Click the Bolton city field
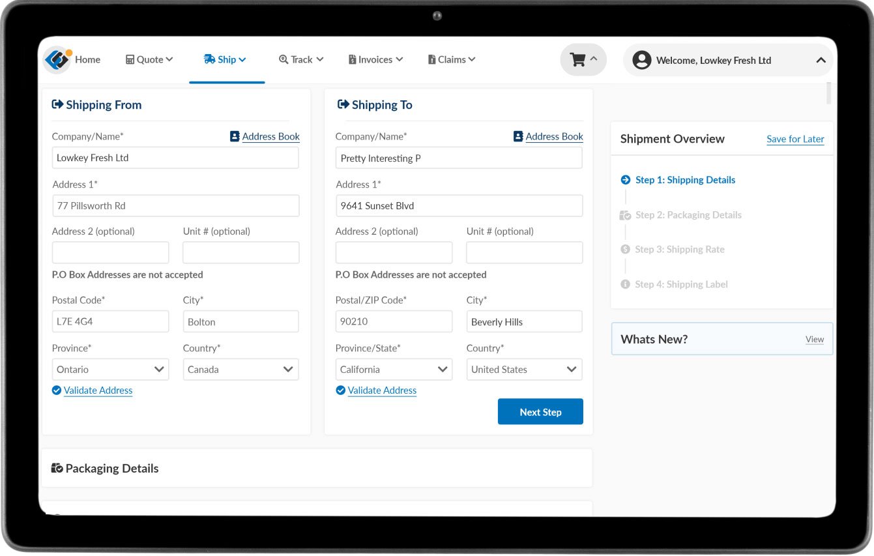 (x=241, y=321)
